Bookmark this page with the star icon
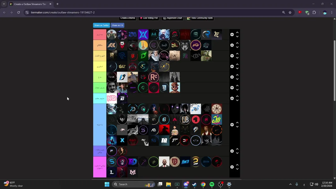Screen dimensions: 336x189 pyautogui.click(x=290, y=12)
